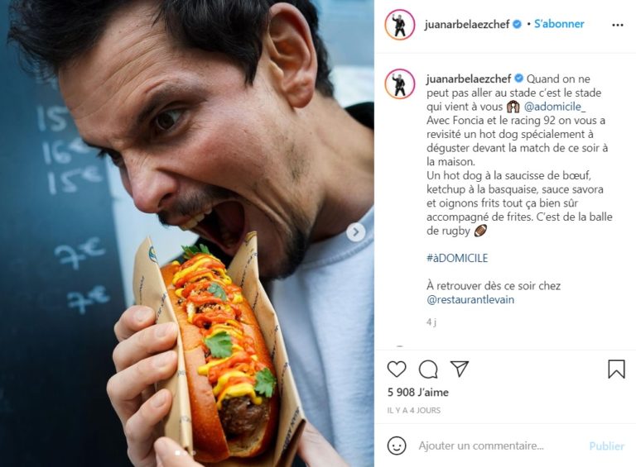
Task: Open comments with speech bubble icon
Action: tap(428, 369)
